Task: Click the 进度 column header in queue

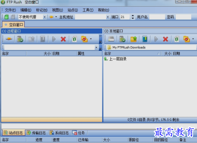Action: (39, 140)
